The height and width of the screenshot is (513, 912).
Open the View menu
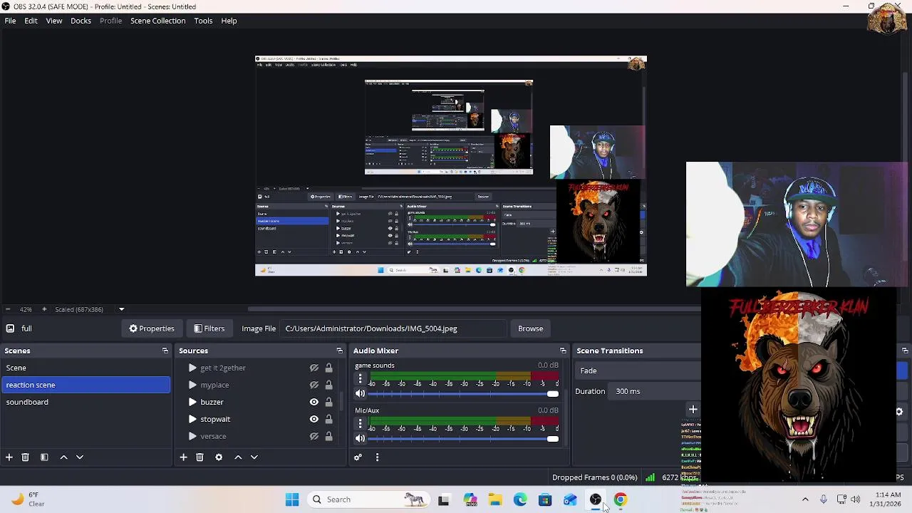[x=54, y=21]
